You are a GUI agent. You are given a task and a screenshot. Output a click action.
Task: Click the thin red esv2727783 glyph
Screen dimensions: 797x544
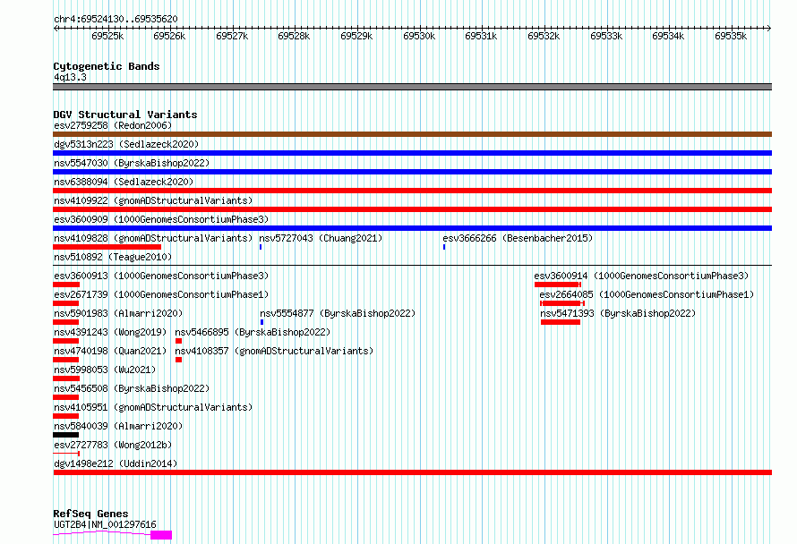tap(66, 453)
